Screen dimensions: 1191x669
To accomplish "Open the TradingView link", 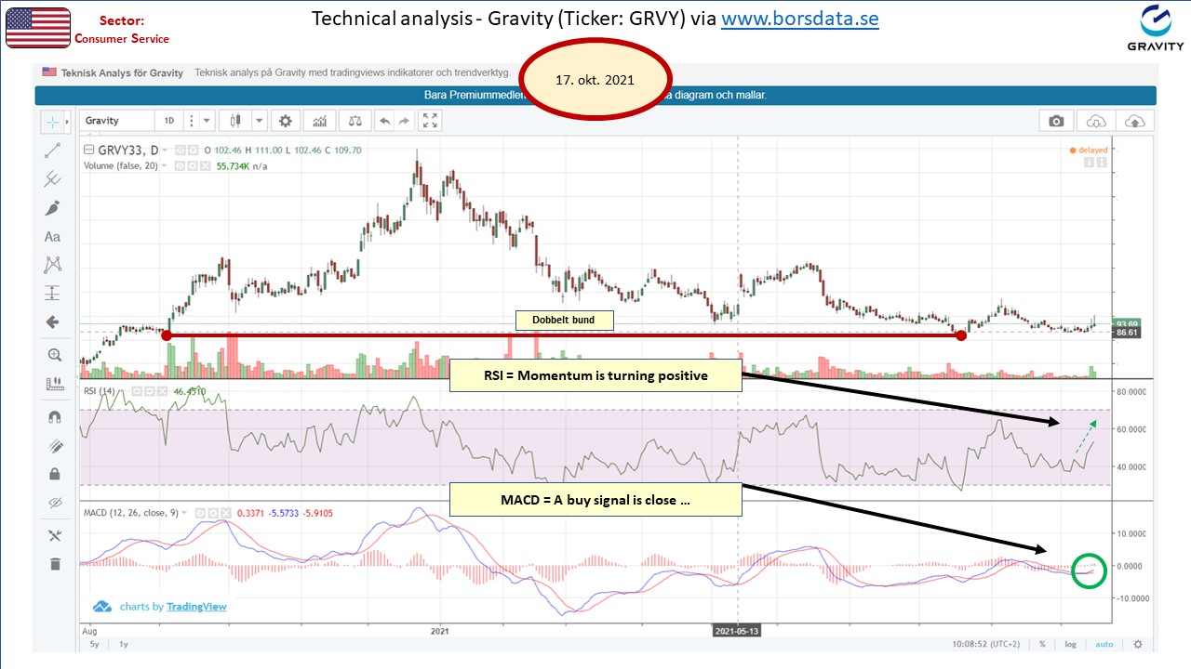I will [x=195, y=607].
